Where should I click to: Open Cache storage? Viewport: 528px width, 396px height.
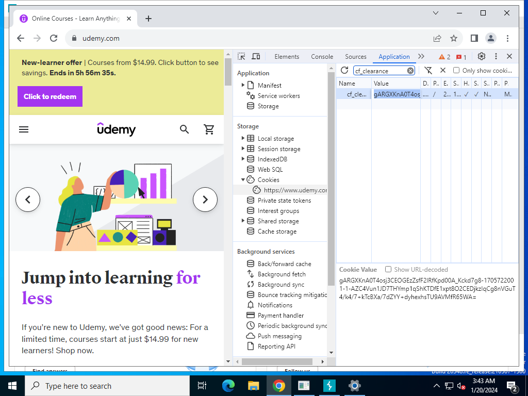[x=277, y=232]
